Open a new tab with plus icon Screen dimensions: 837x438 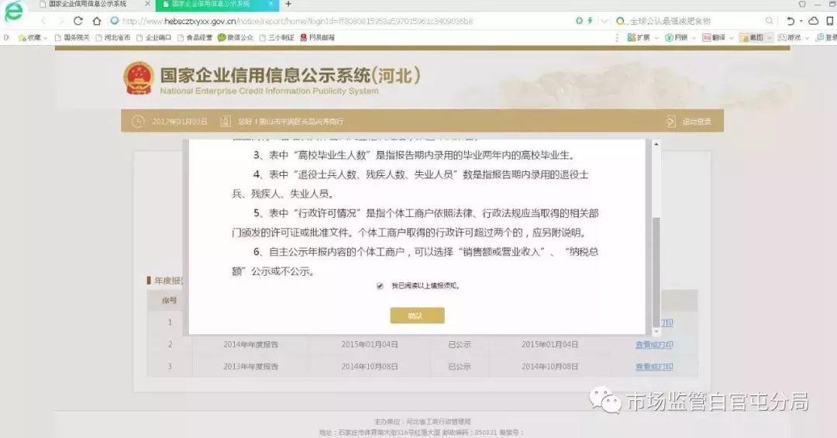(288, 5)
